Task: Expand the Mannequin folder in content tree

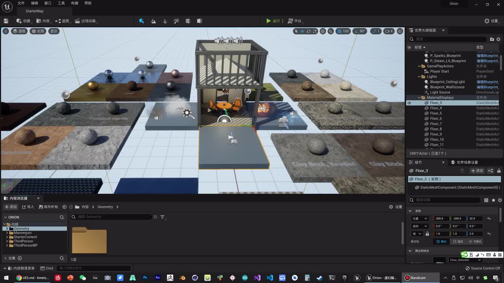Action: (x=7, y=233)
